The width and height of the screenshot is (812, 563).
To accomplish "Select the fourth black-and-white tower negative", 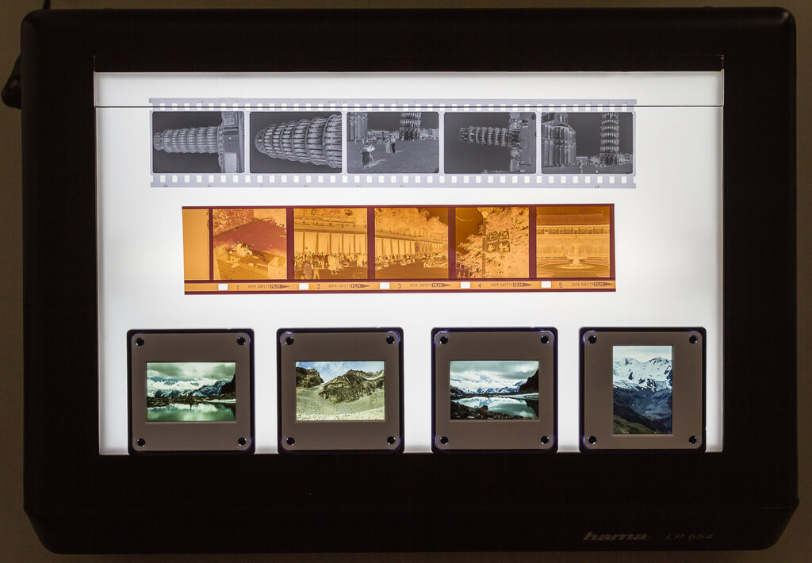I will (490, 143).
